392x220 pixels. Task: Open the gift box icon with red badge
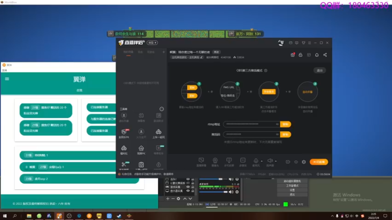coord(293,55)
